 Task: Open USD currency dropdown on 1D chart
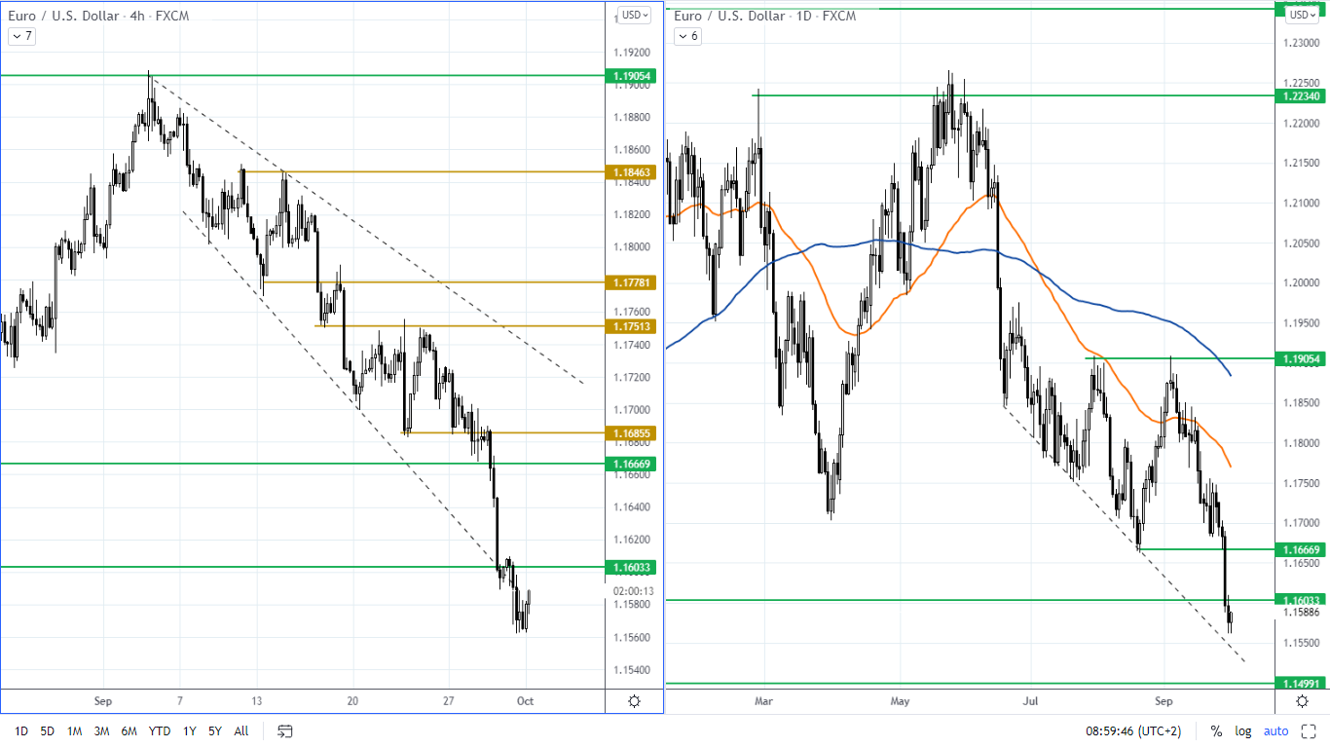click(x=1303, y=15)
